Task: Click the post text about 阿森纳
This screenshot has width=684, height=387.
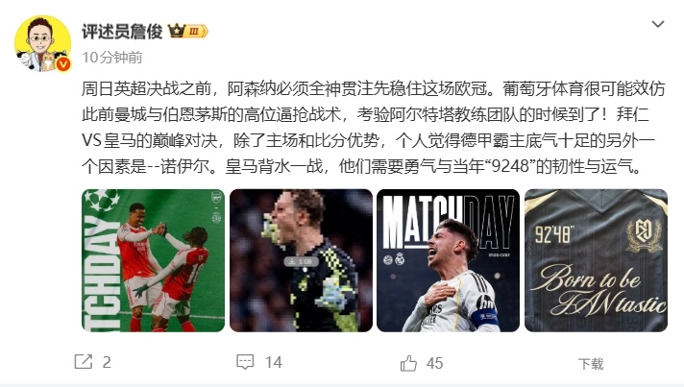Action: click(373, 128)
